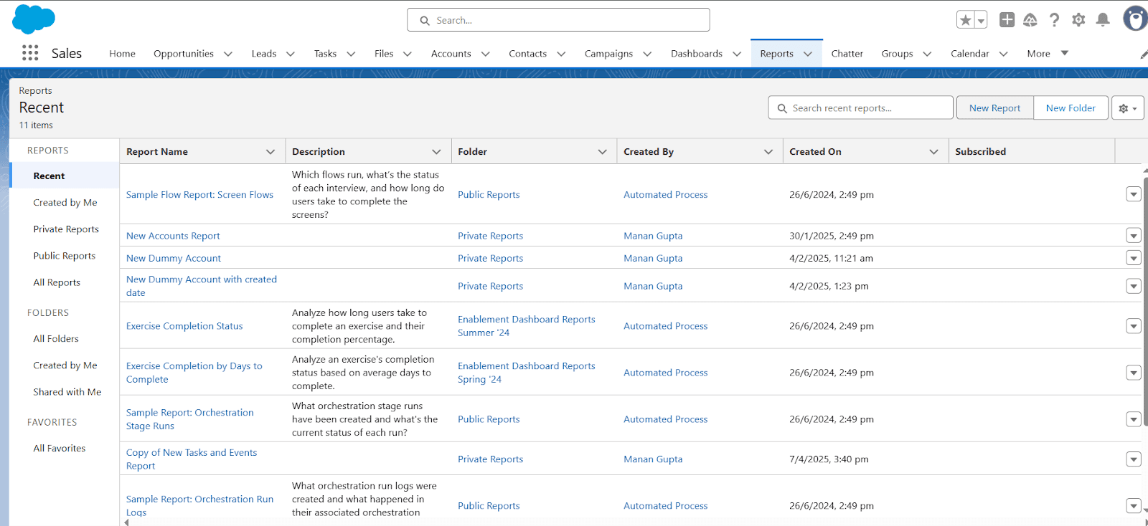Open Created On column menu chevron
1148x526 pixels.
coord(933,152)
